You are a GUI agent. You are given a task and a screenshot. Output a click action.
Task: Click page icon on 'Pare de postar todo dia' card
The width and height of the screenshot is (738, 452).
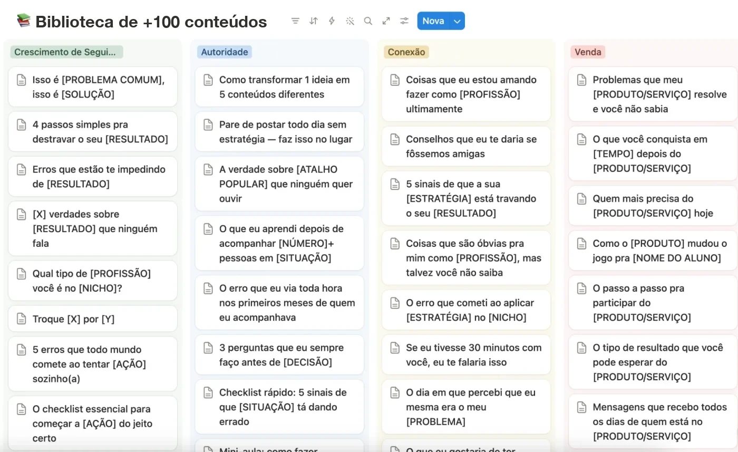point(208,125)
